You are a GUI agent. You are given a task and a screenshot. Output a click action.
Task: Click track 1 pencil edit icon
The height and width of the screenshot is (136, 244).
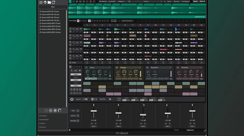tap(74, 32)
